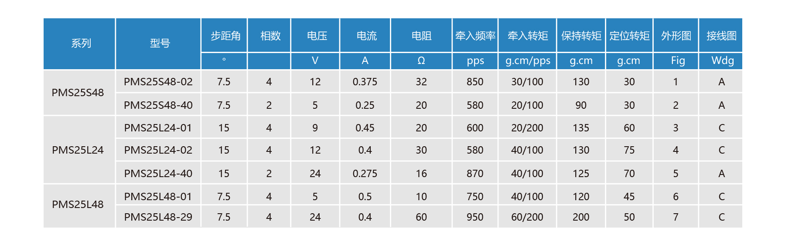Viewport: 785px width, 245px height.
Task: Click the Ω resistance unit cell
Action: coord(421,61)
